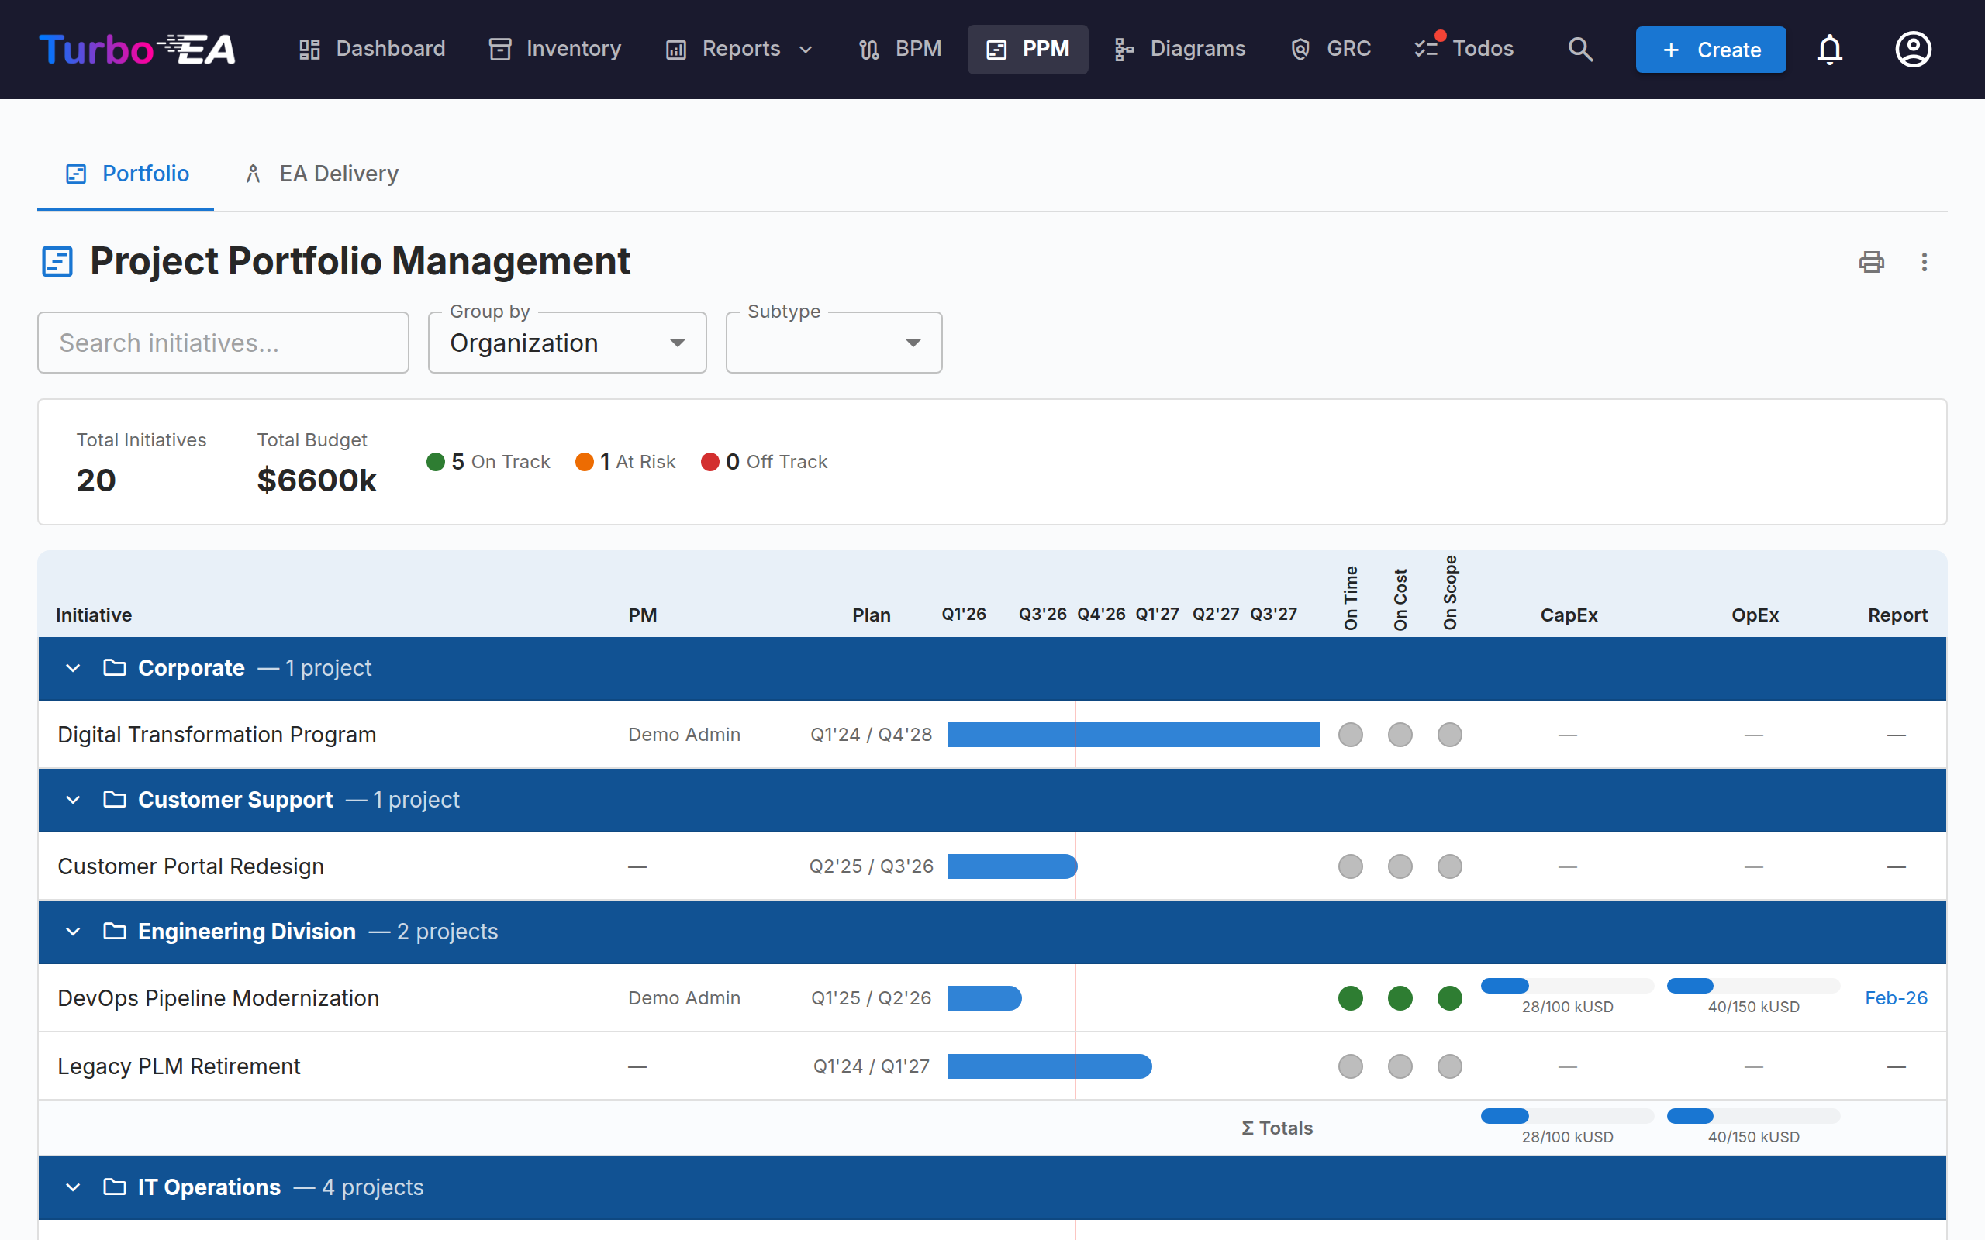Collapse the Customer Support group chevron
Image resolution: width=1985 pixels, height=1240 pixels.
pos(73,801)
